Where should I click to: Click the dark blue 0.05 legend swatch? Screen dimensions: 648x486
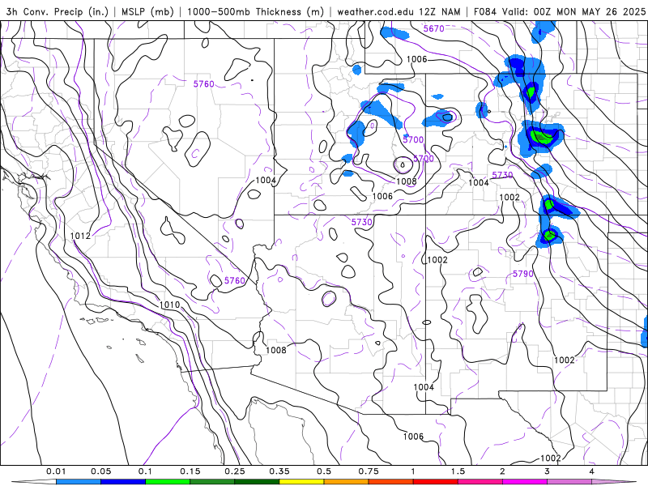(123, 482)
